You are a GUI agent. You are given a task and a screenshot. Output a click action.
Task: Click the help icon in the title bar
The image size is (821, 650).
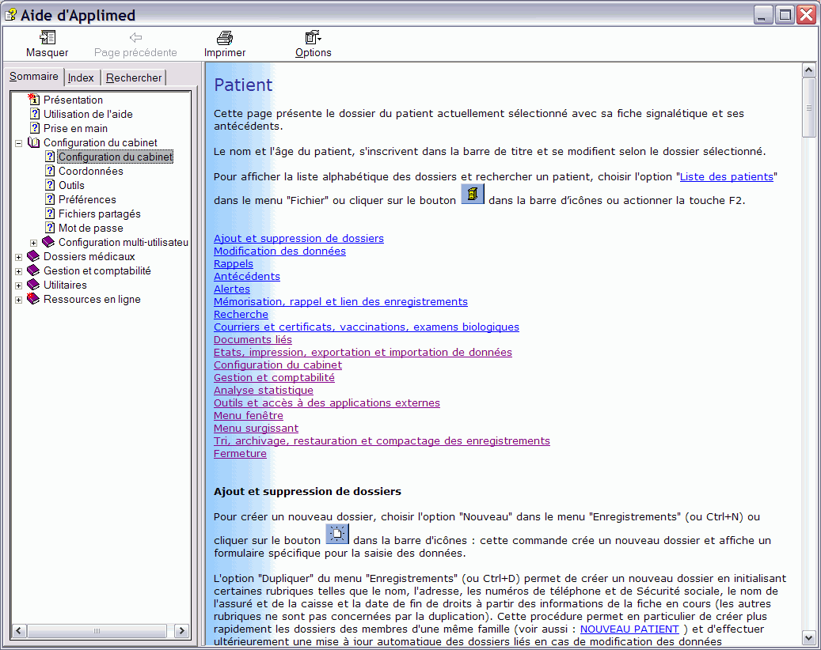(x=10, y=15)
